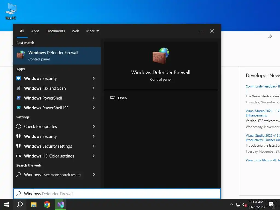Open the More dropdown filter
The height and width of the screenshot is (210, 280).
92,31
